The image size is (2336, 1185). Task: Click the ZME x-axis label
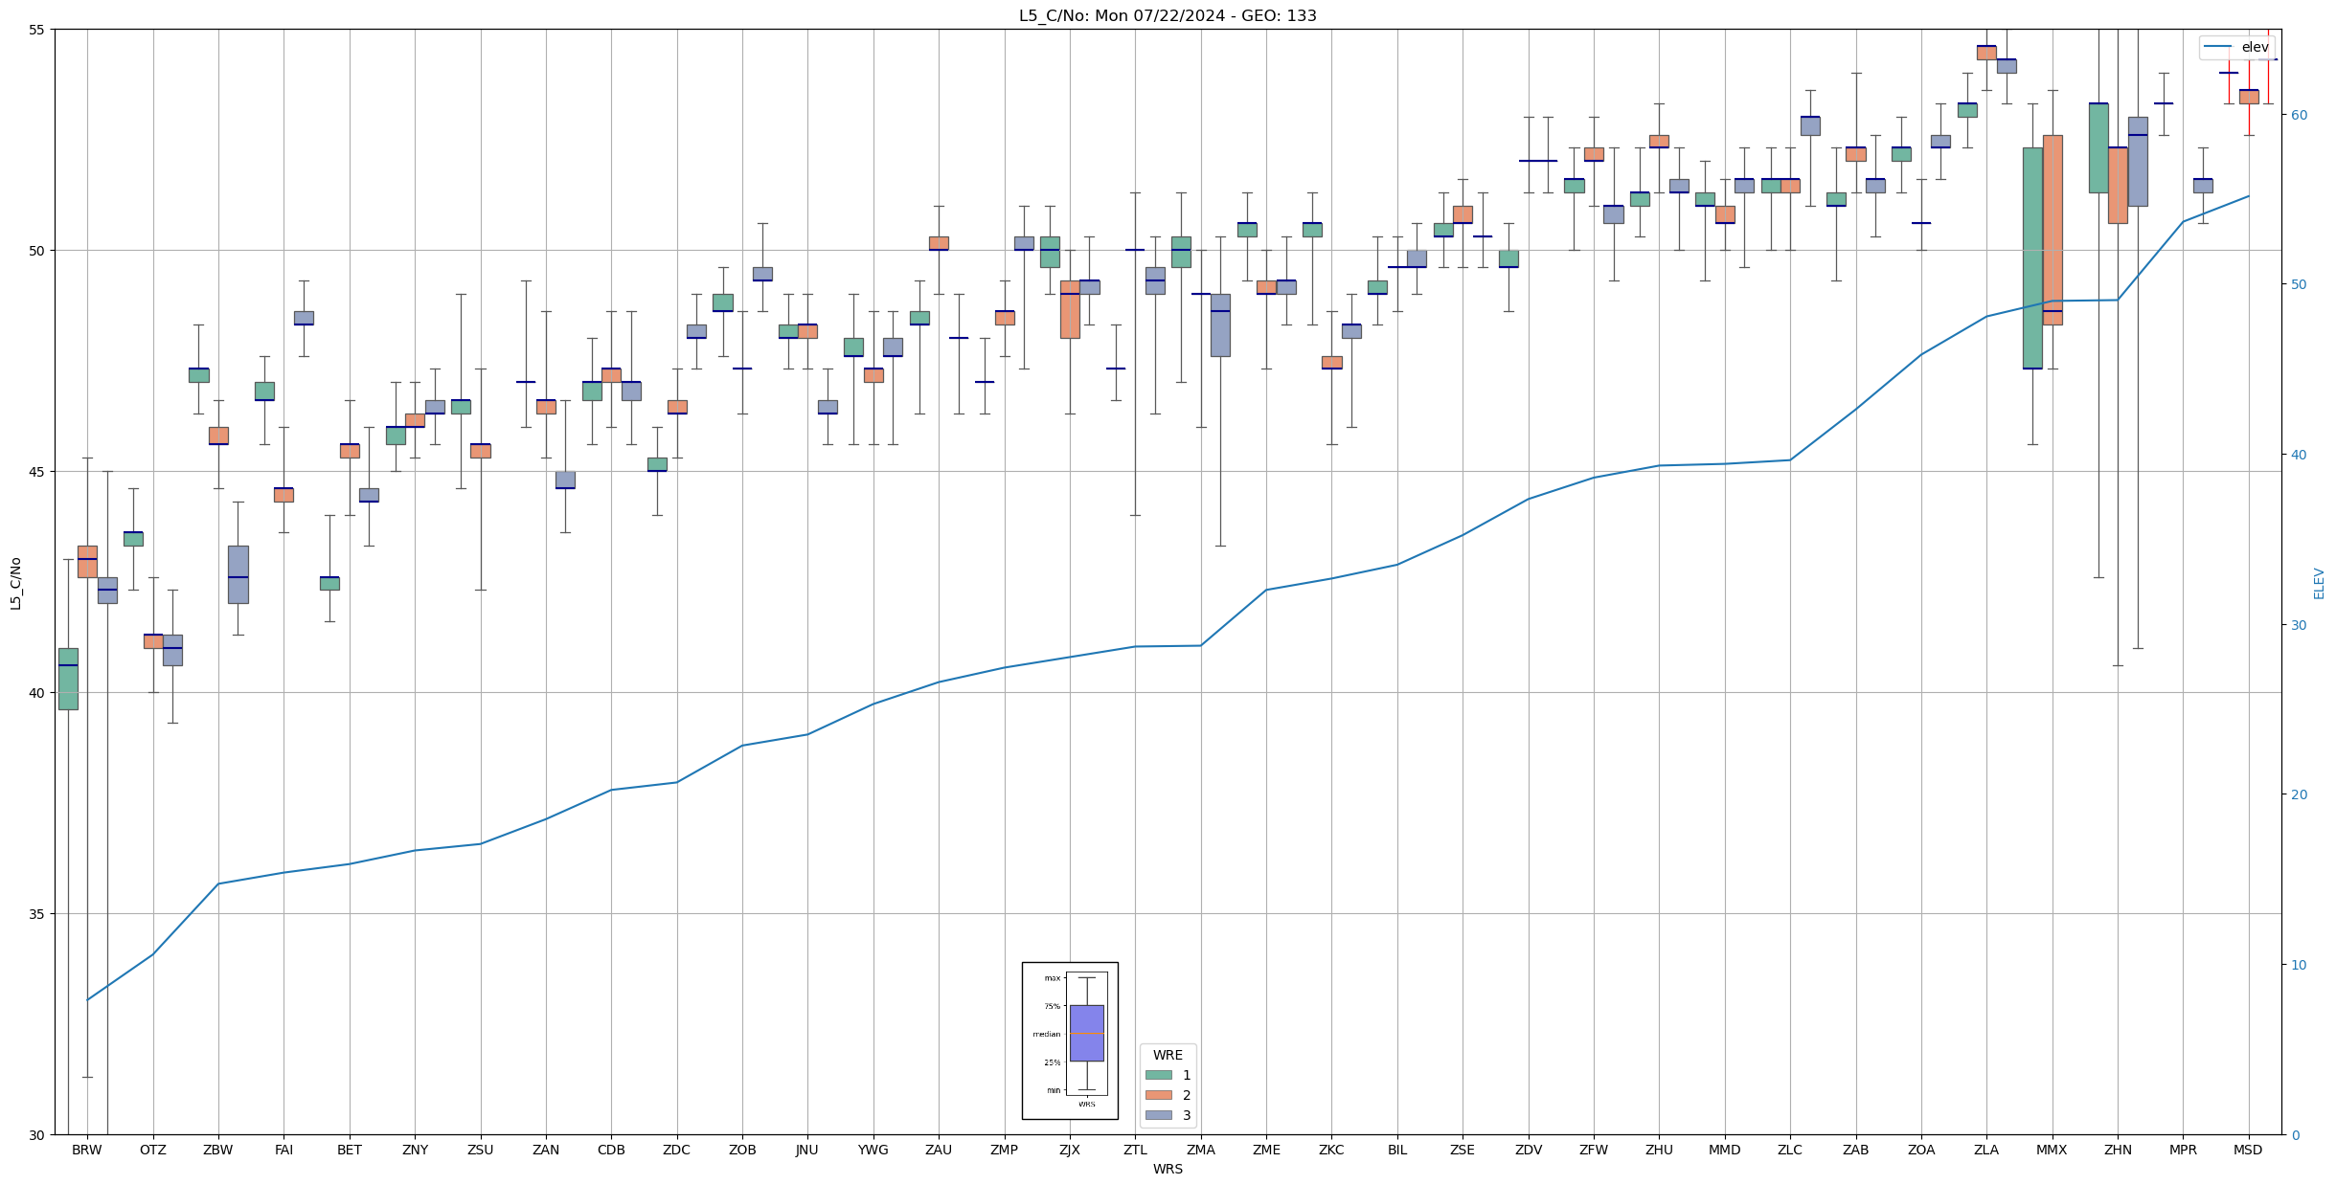coord(1266,1150)
